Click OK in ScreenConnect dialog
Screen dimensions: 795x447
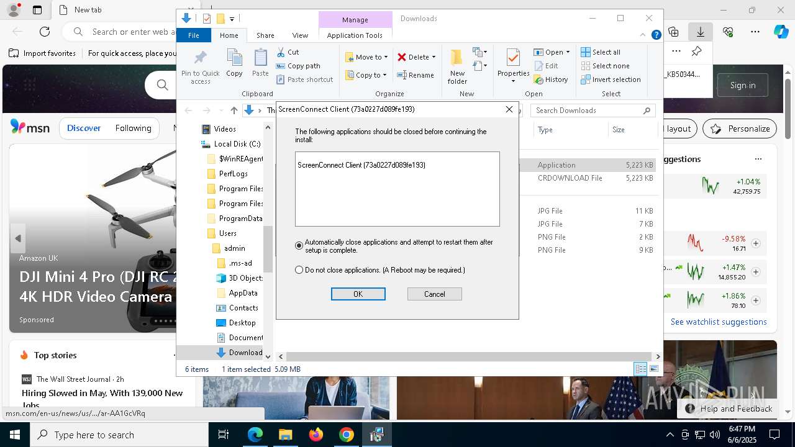coord(358,294)
